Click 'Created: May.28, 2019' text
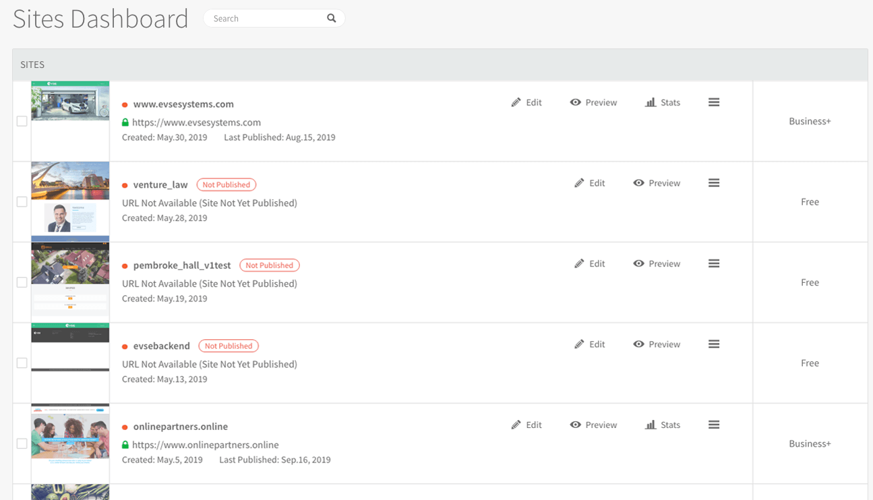 point(164,218)
